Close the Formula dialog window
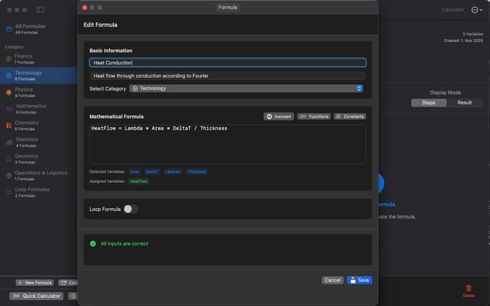490x306 pixels. coord(85,7)
